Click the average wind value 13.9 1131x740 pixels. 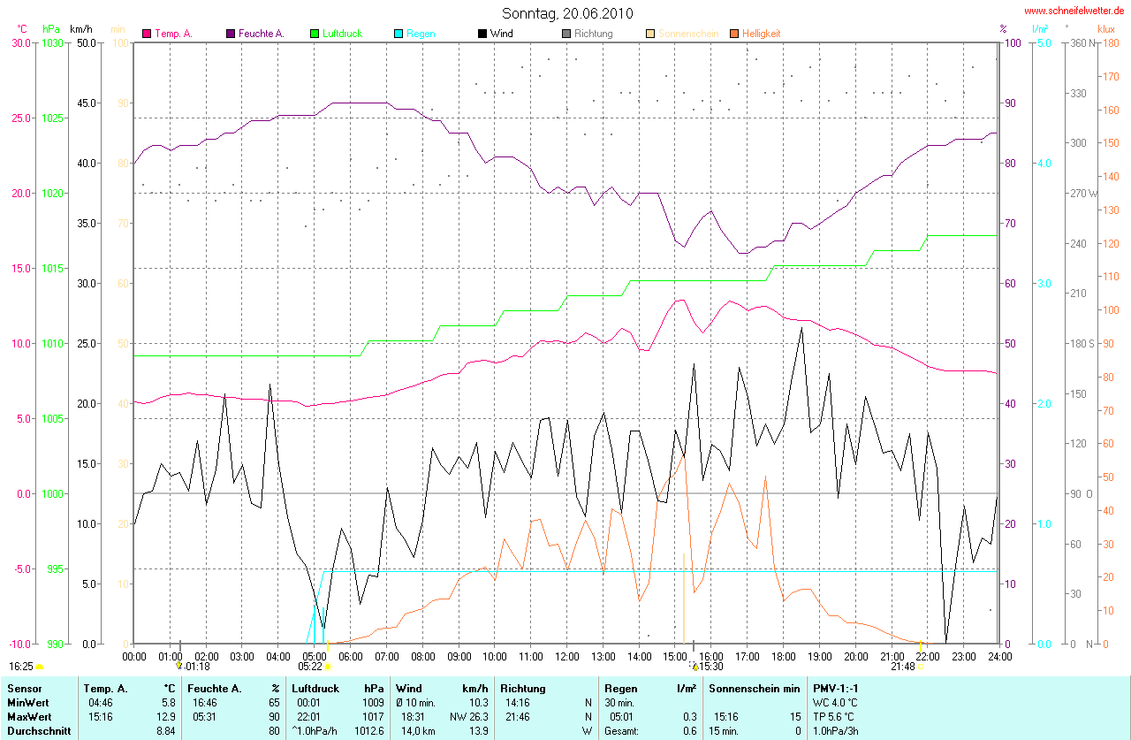coord(478,731)
